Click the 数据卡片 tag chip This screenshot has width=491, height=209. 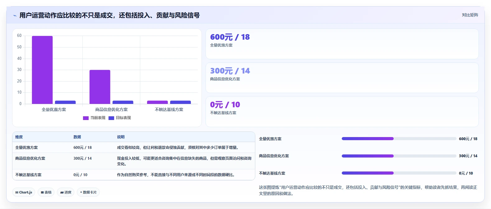click(88, 192)
